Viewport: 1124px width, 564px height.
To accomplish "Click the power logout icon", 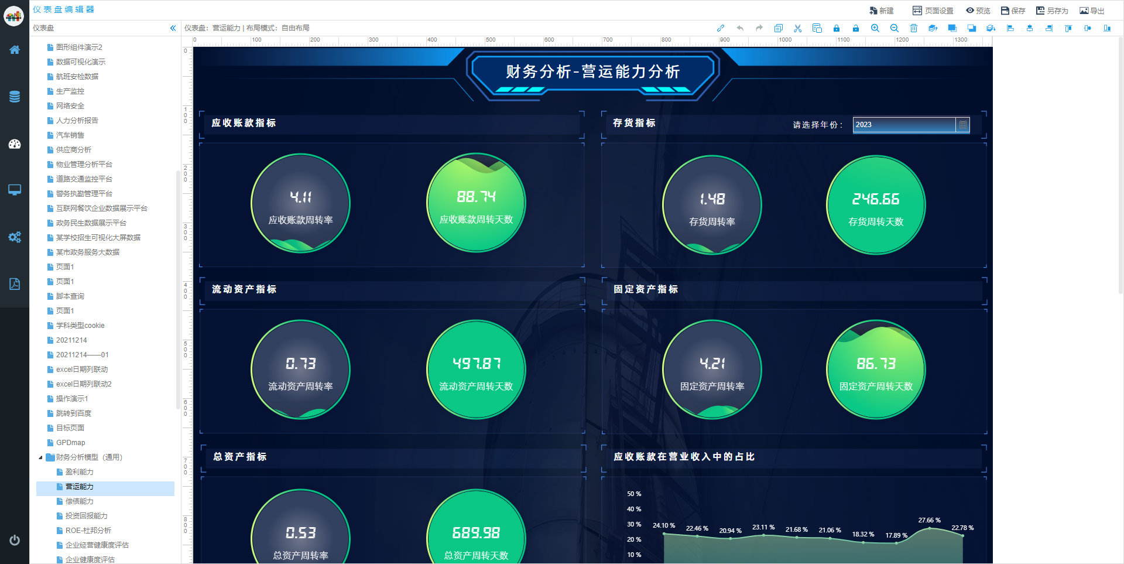I will pos(15,540).
